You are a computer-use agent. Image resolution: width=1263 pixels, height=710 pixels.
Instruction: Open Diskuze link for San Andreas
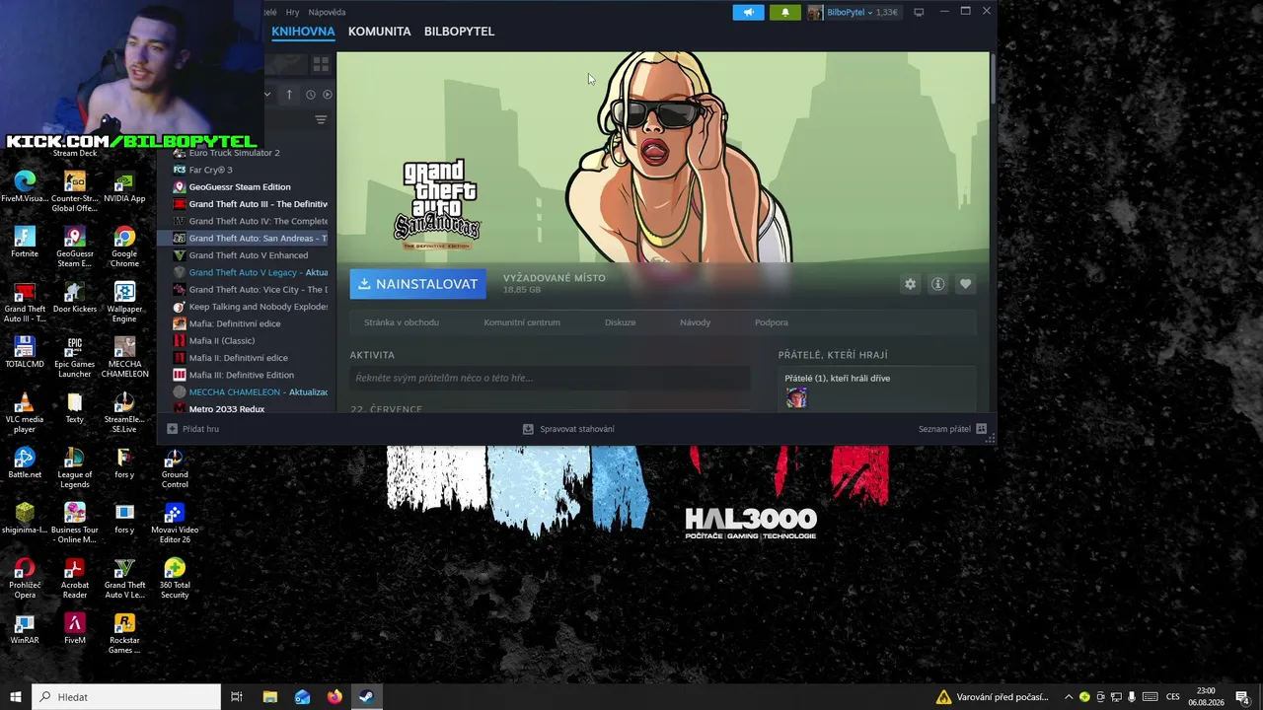[x=620, y=322]
